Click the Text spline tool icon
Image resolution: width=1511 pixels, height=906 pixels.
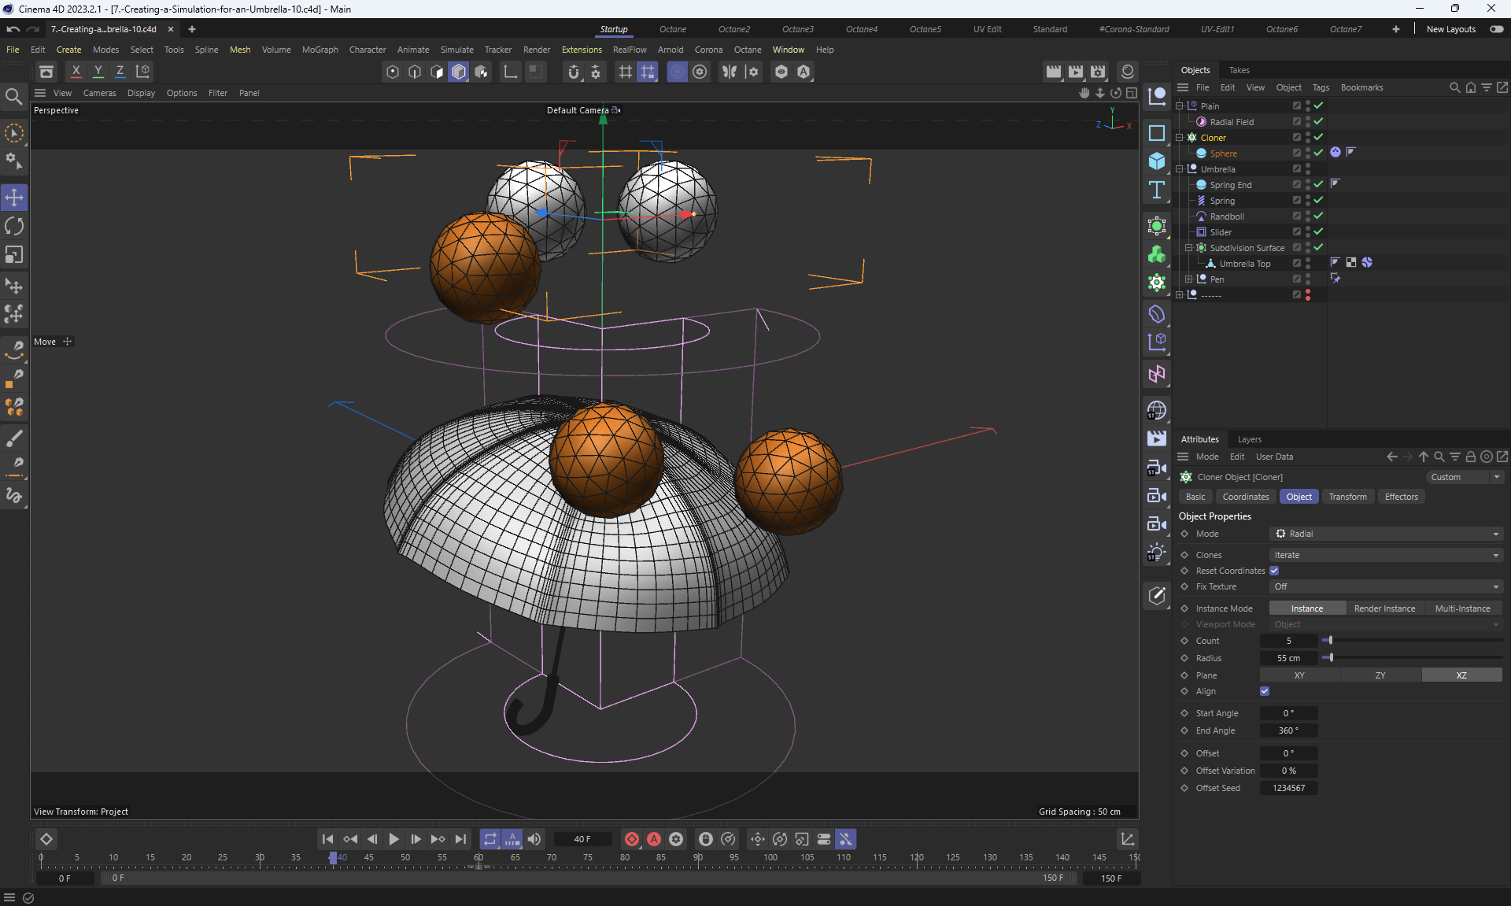coord(1156,190)
